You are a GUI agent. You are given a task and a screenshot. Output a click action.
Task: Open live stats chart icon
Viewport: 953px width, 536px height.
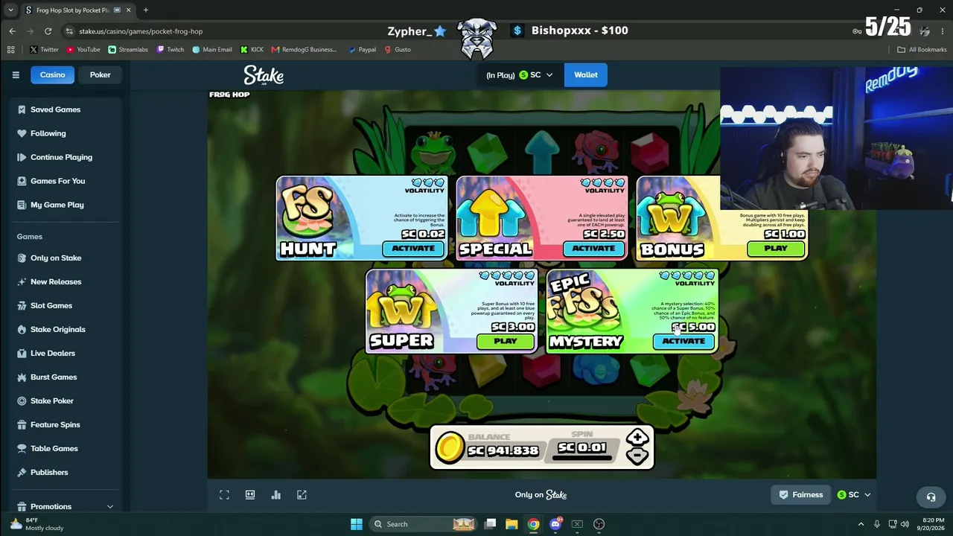(276, 494)
